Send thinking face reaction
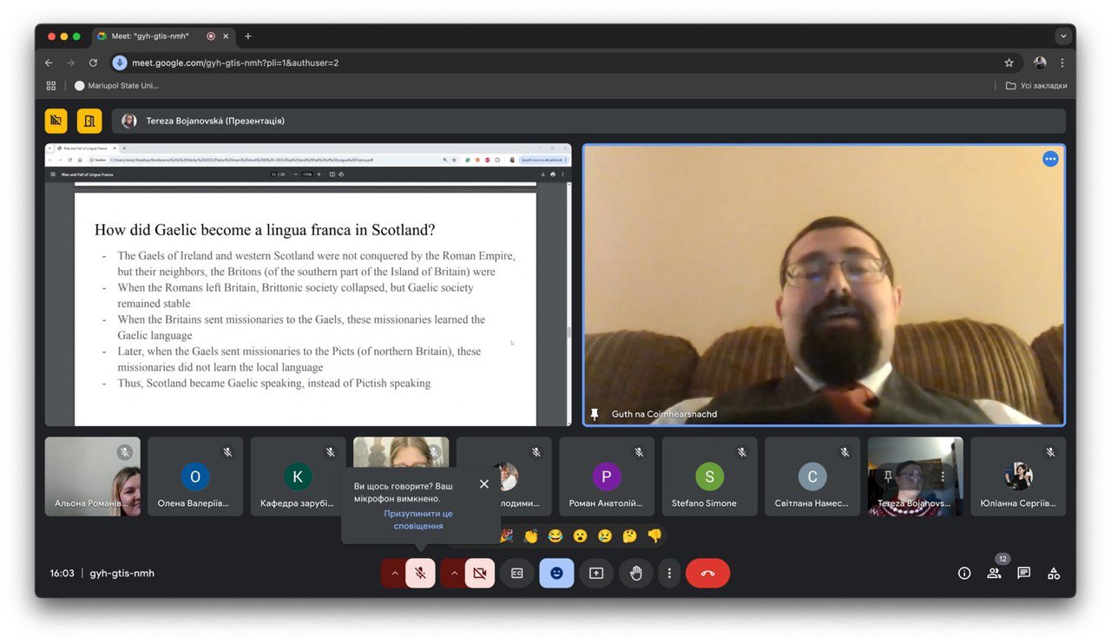This screenshot has height=644, width=1111. pyautogui.click(x=629, y=536)
